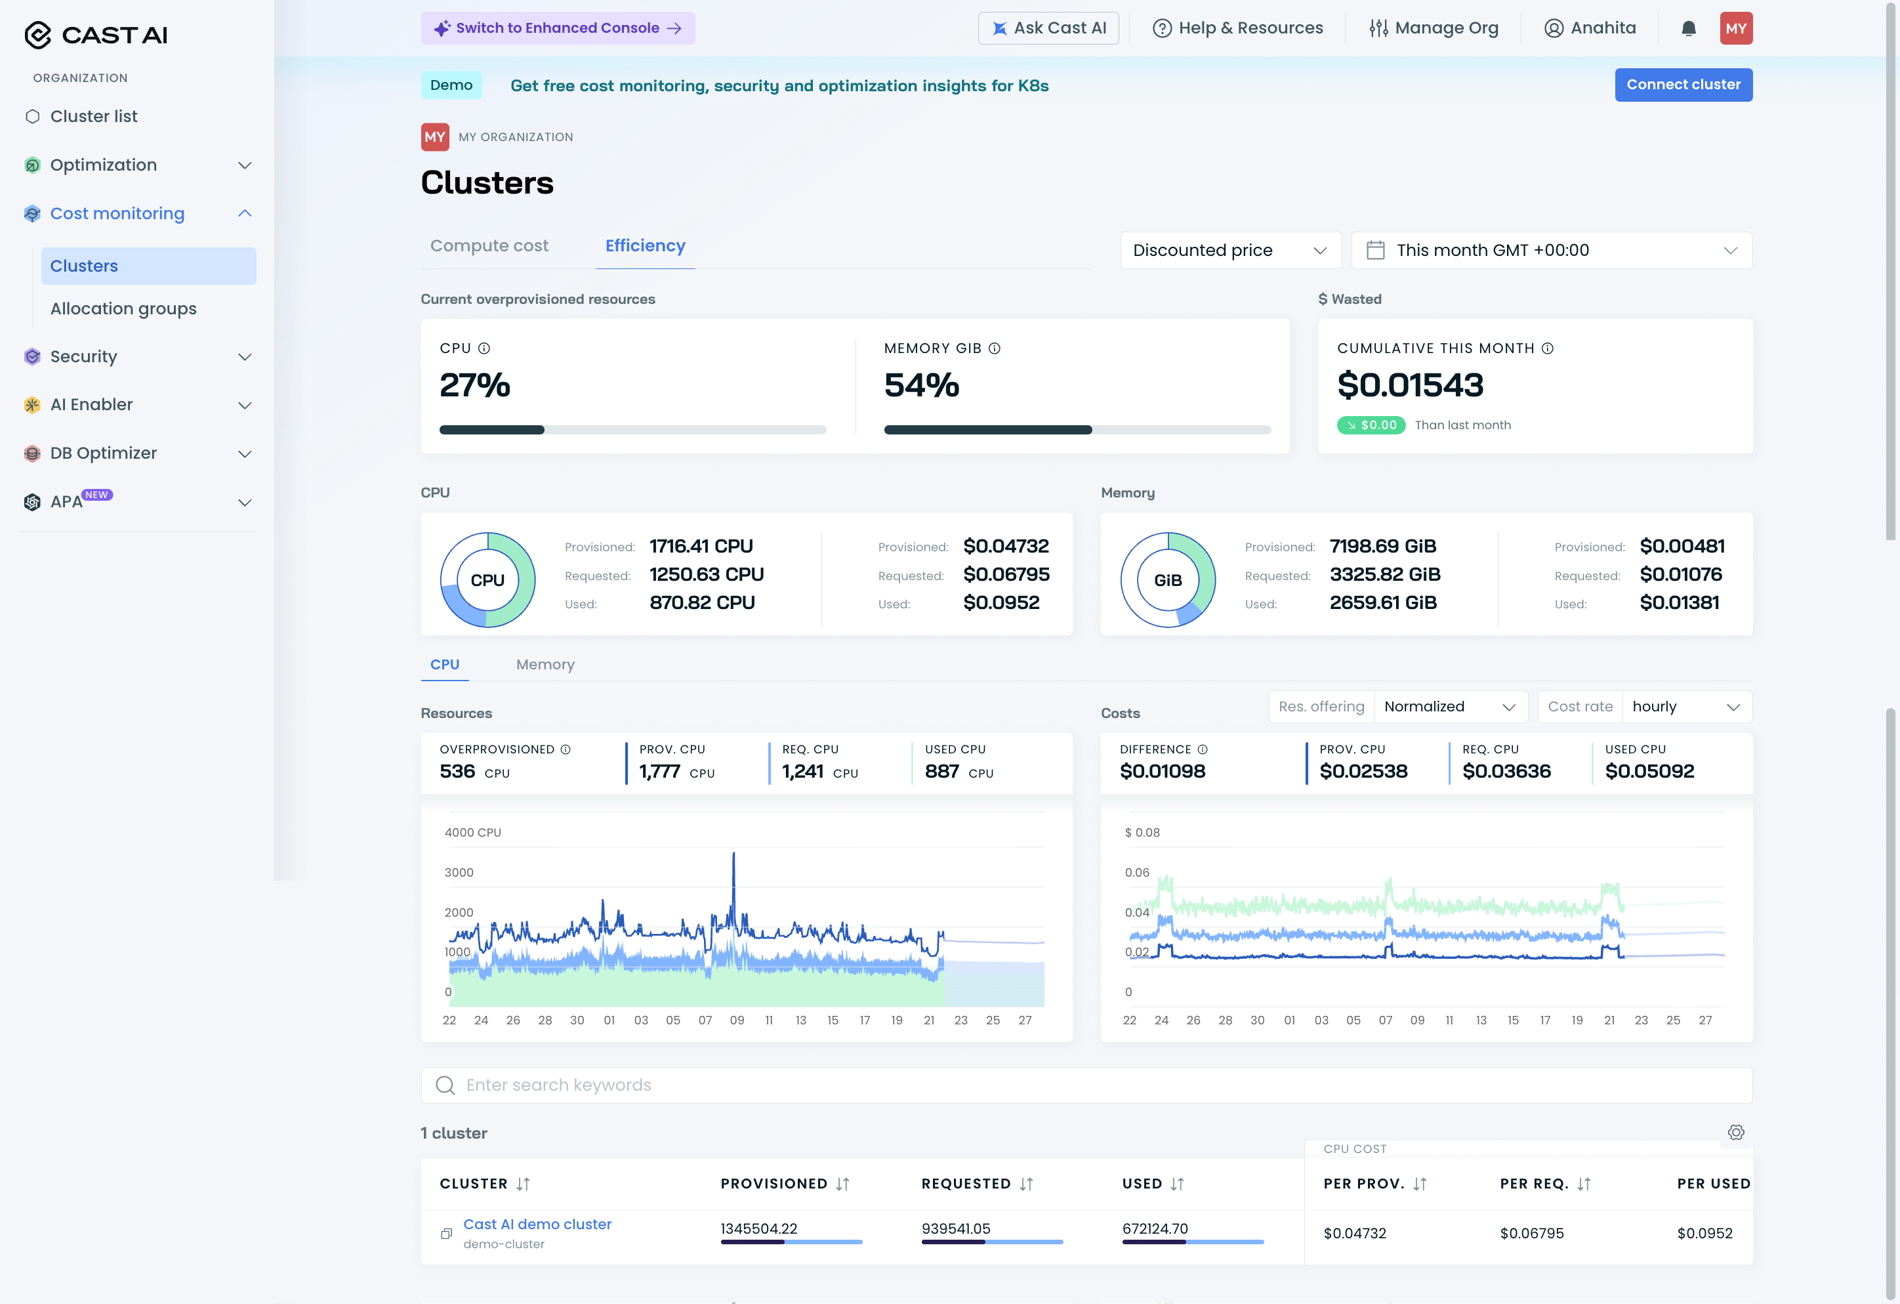Click the Connect cluster button

[1683, 85]
